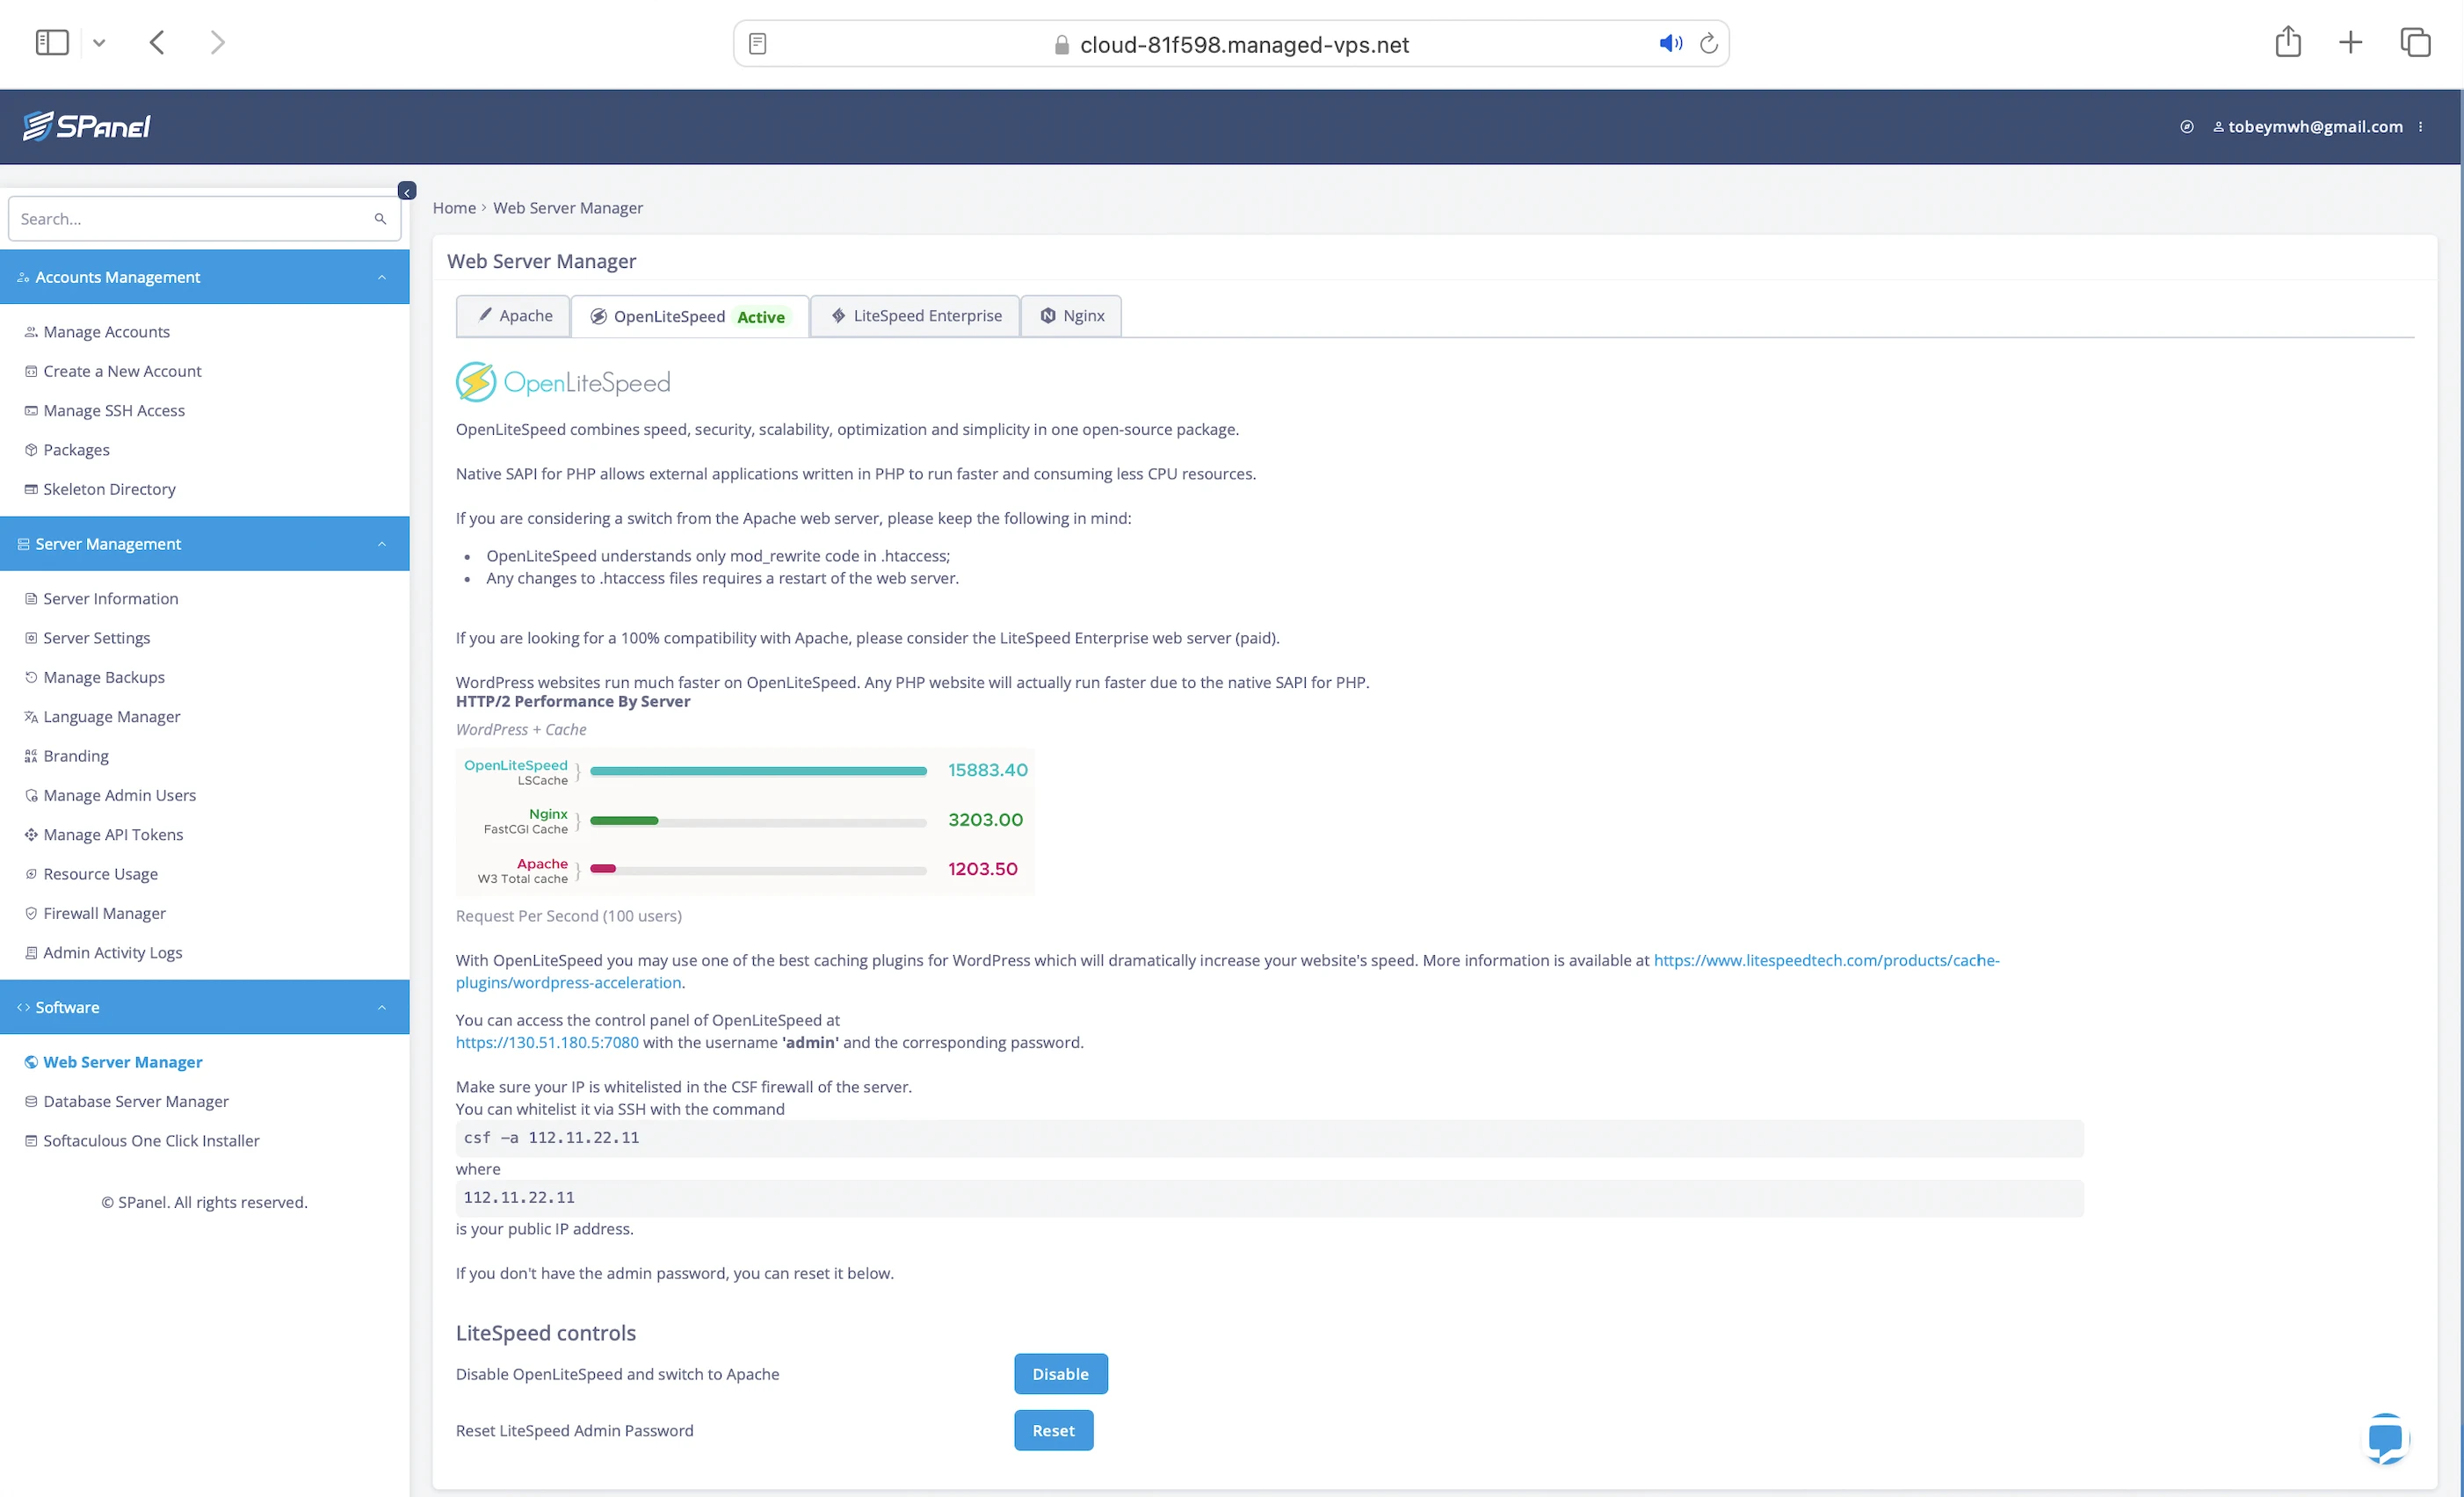Screen dimensions: 2464x1497
Task: Collapse the Software section
Action: (382, 1007)
